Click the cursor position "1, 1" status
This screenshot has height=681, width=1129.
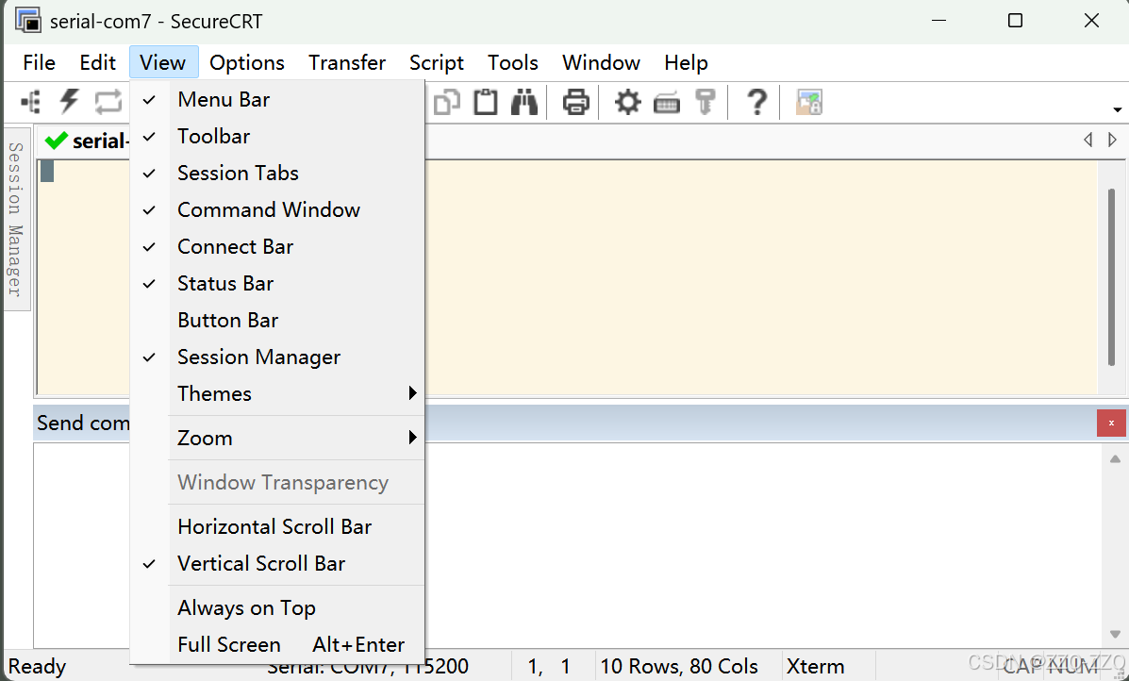point(549,667)
